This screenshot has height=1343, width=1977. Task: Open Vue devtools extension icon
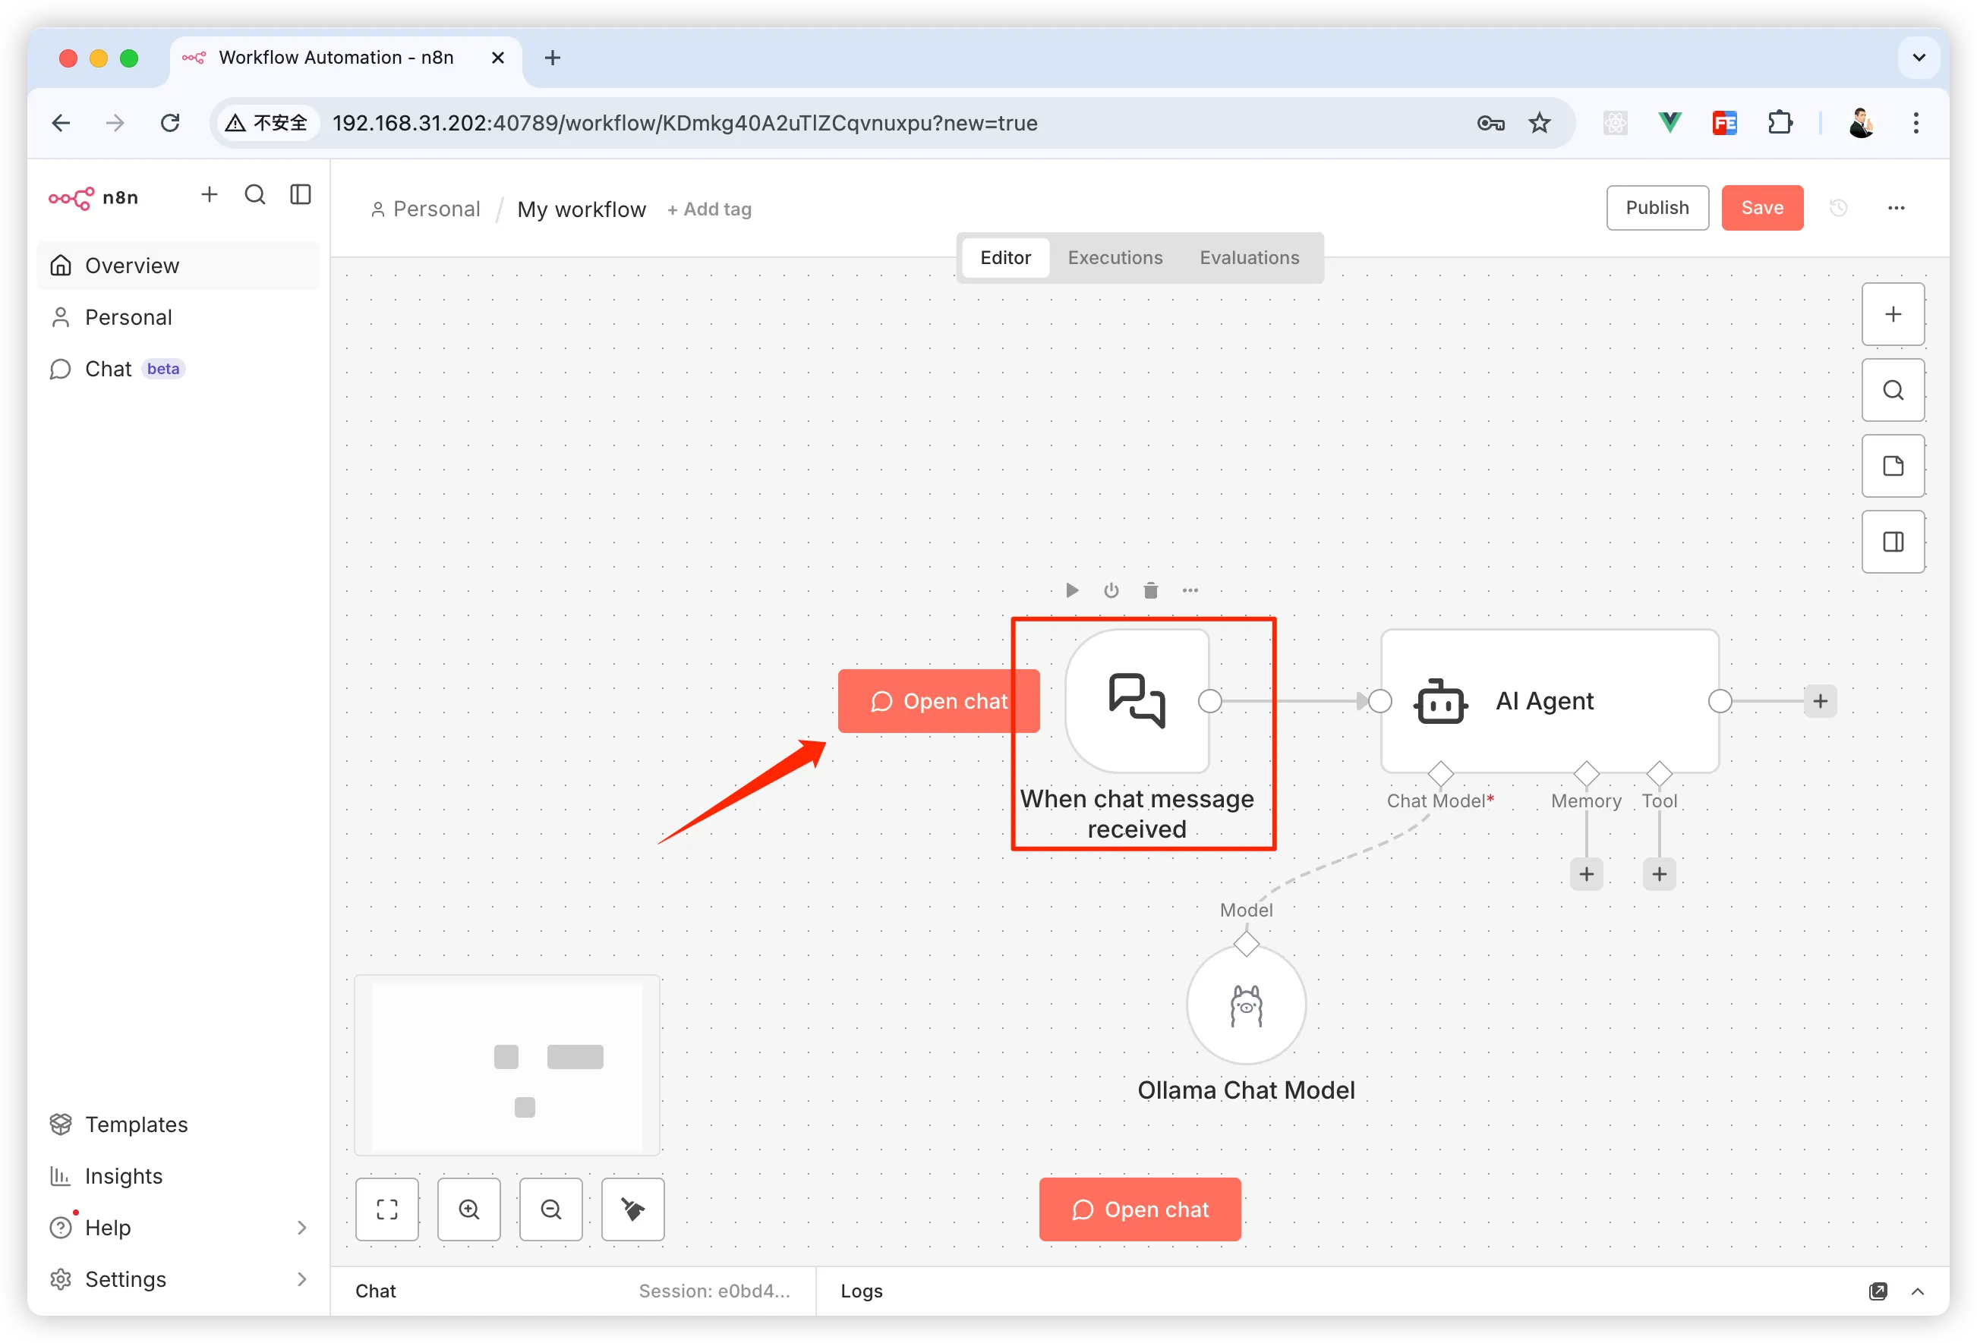click(x=1670, y=123)
